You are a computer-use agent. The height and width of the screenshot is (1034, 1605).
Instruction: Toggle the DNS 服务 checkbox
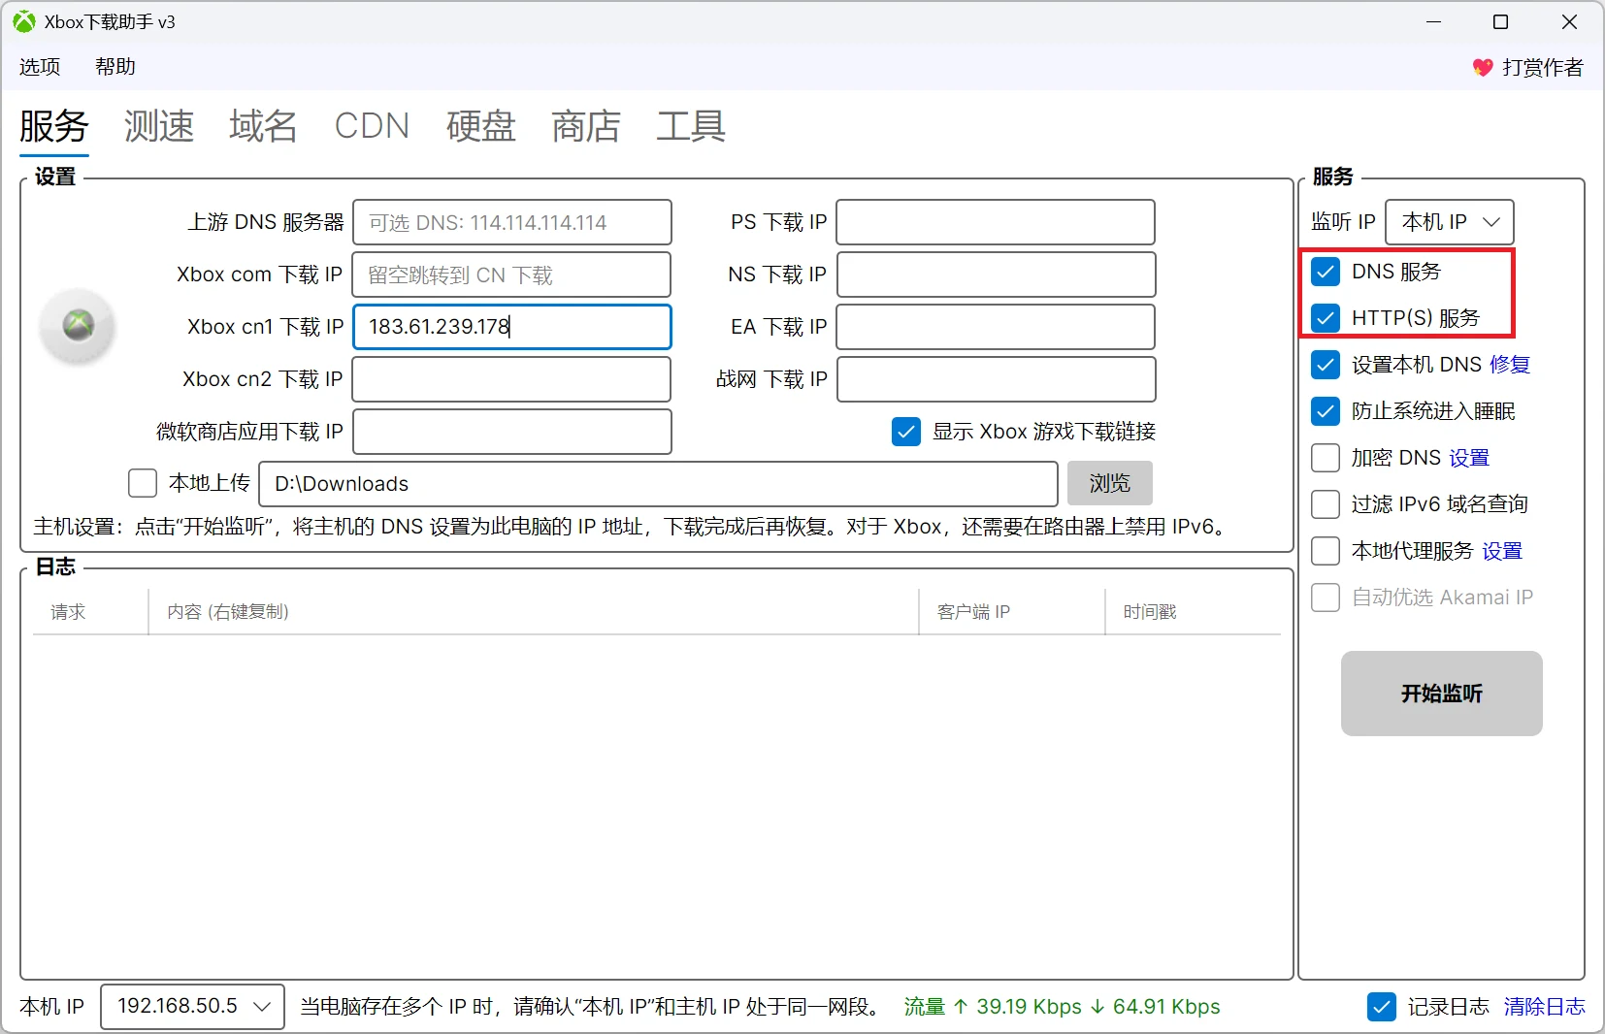[x=1326, y=272]
